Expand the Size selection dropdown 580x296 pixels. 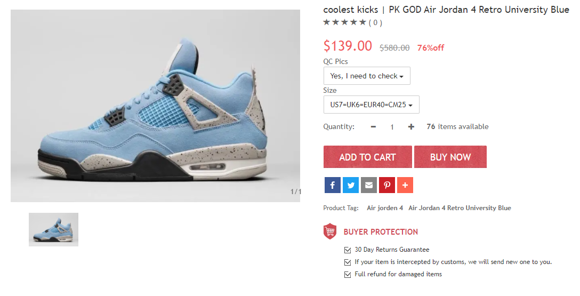point(371,105)
